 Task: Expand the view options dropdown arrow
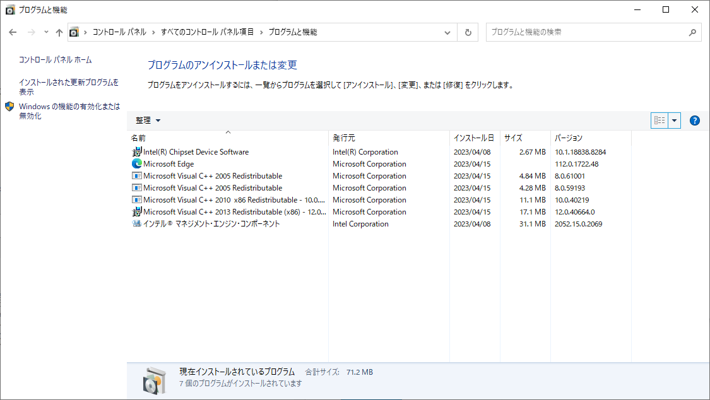pyautogui.click(x=674, y=121)
